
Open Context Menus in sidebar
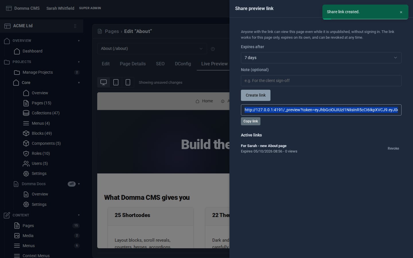click(x=36, y=255)
